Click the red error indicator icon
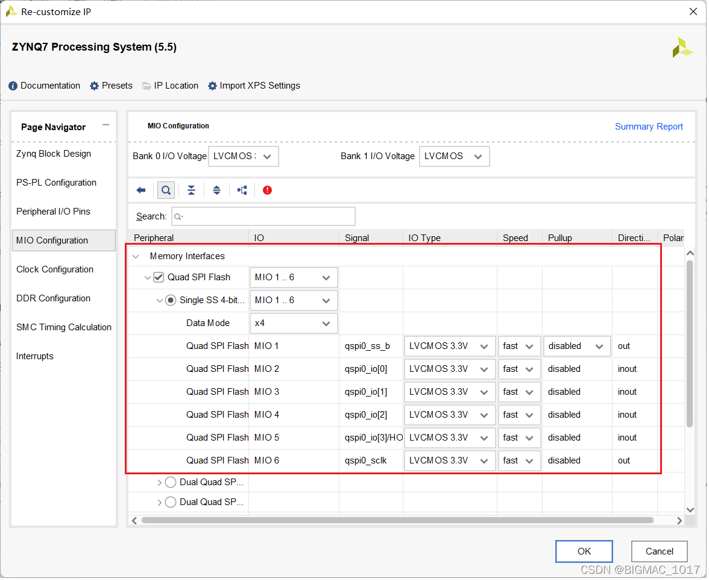 (x=268, y=191)
